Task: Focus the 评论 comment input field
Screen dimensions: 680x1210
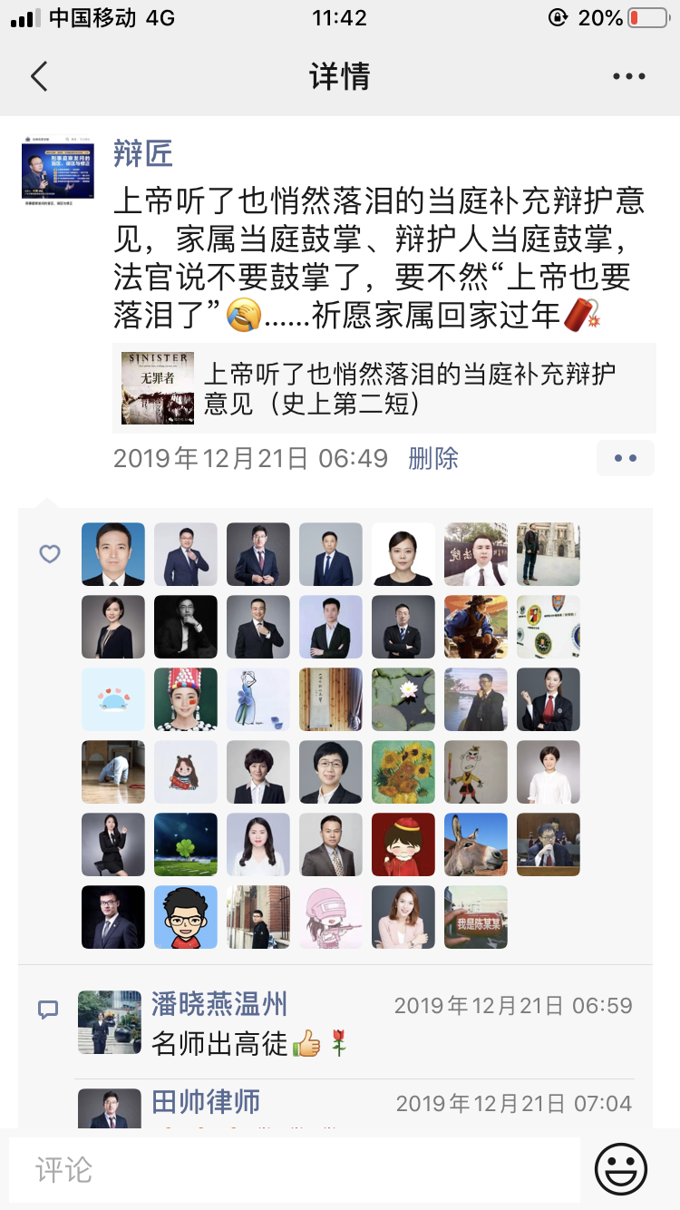Action: [295, 1169]
